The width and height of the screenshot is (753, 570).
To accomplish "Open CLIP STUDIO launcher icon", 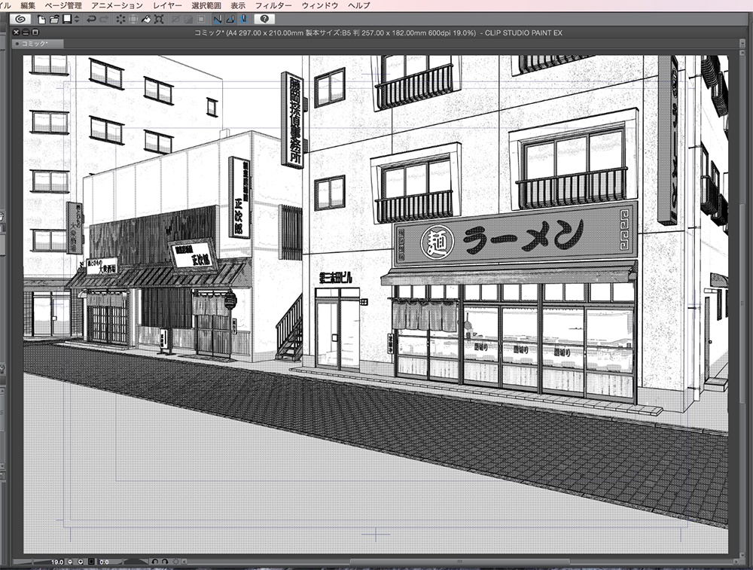I will (20, 20).
